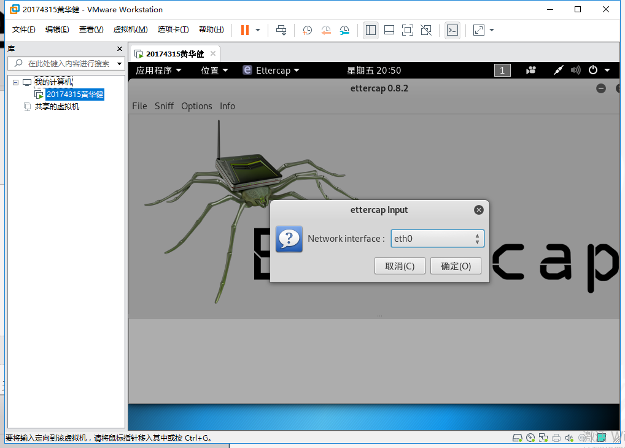Open the 虚拟机(M) menu
Screen dimensions: 625x448
(130, 29)
